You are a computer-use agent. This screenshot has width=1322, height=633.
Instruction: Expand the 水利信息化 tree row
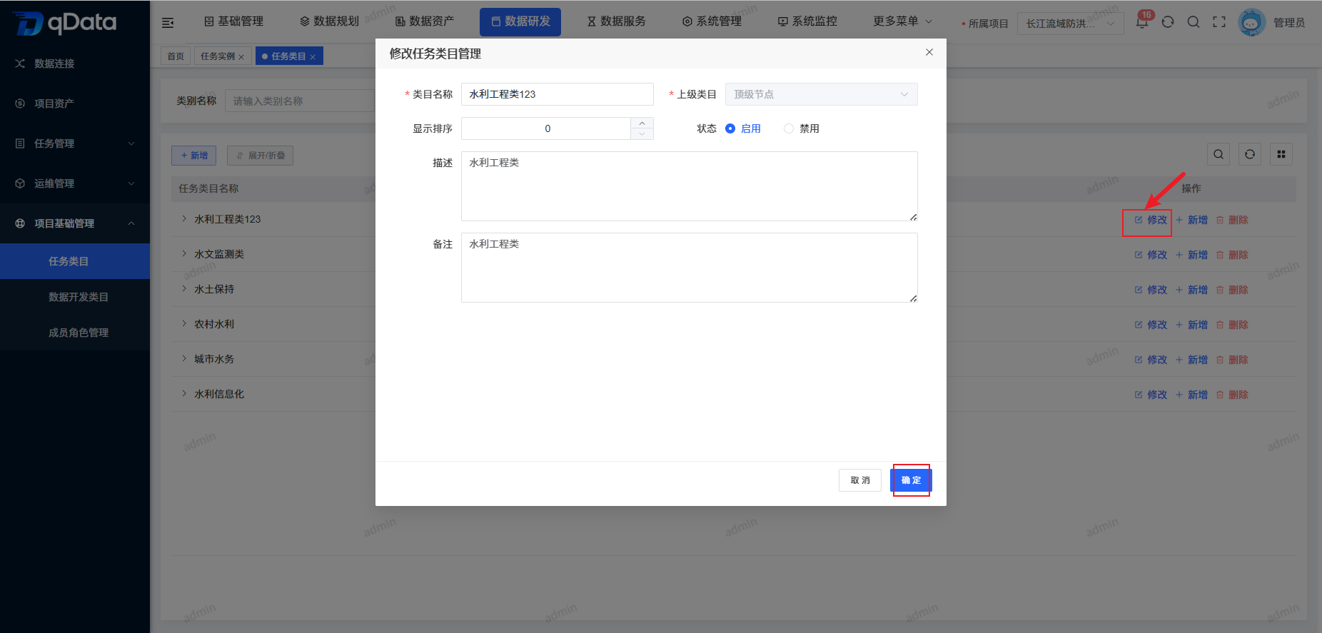[183, 394]
